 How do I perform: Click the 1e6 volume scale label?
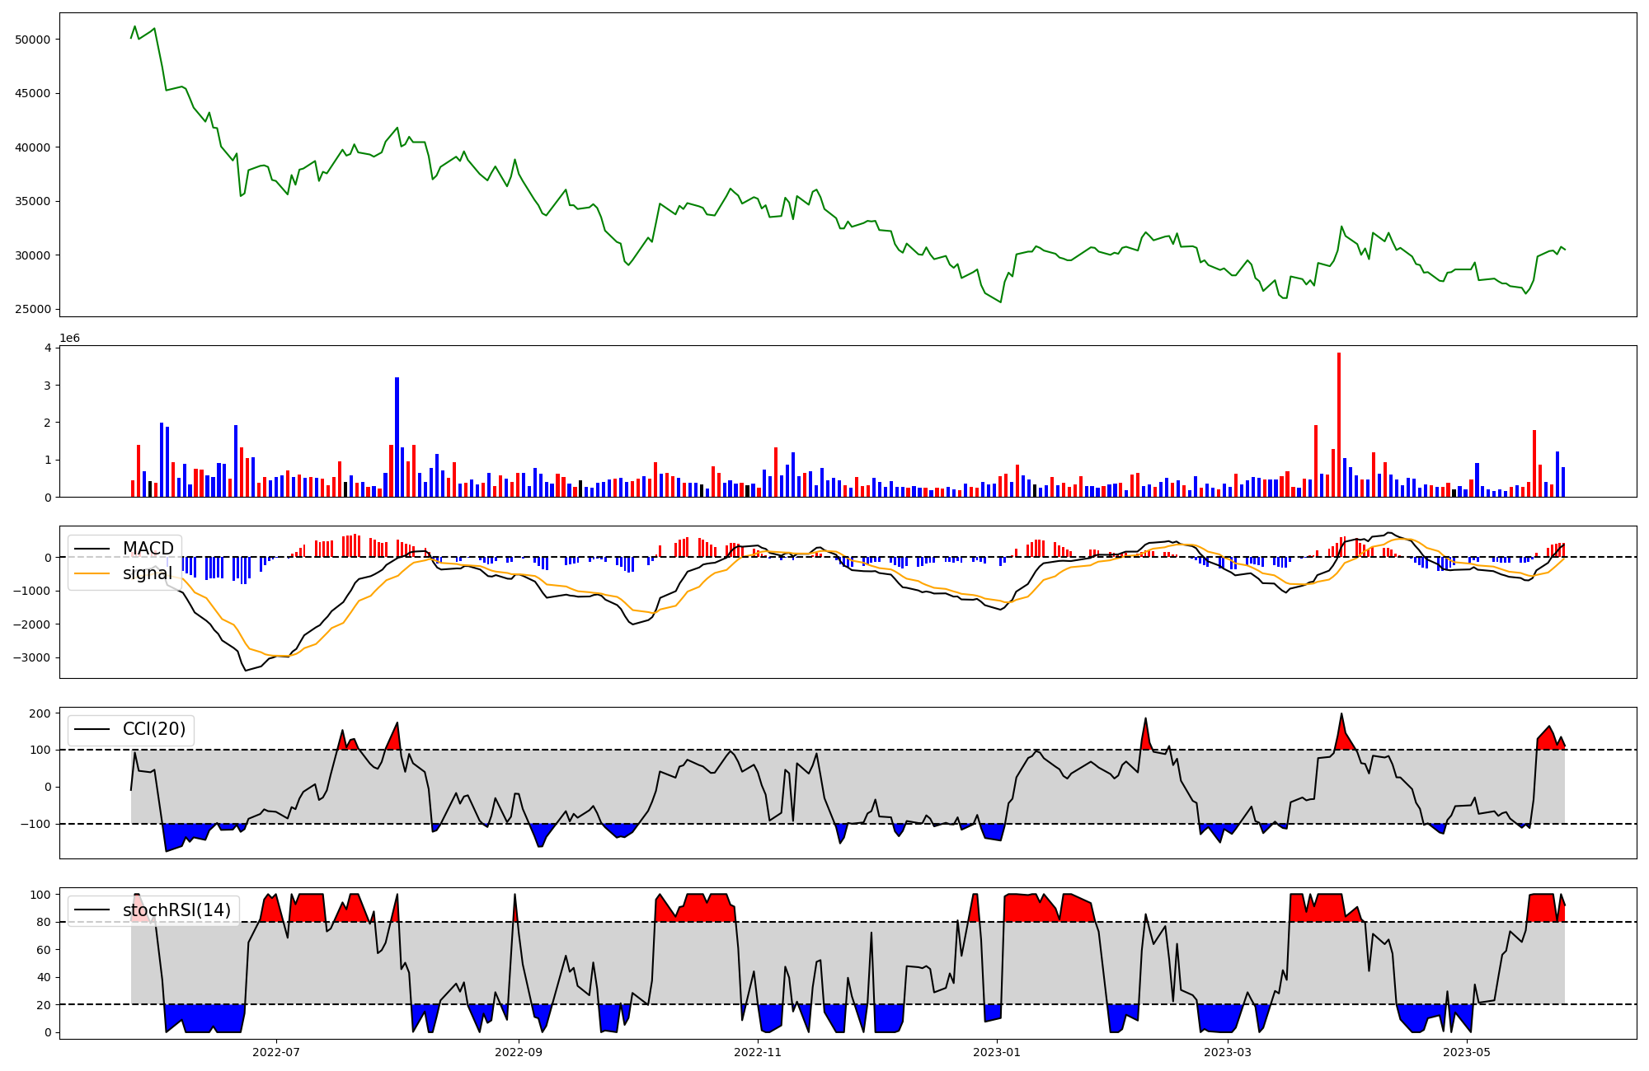pyautogui.click(x=69, y=339)
